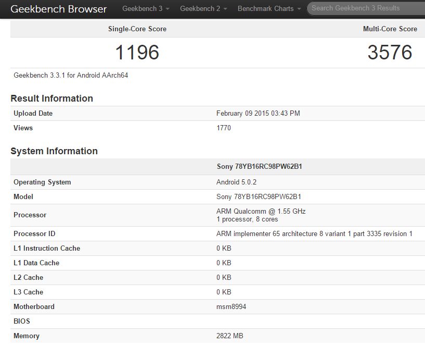Viewport: 425px width, 345px height.
Task: Expand the Geekbench 2 menu
Action: [x=203, y=9]
